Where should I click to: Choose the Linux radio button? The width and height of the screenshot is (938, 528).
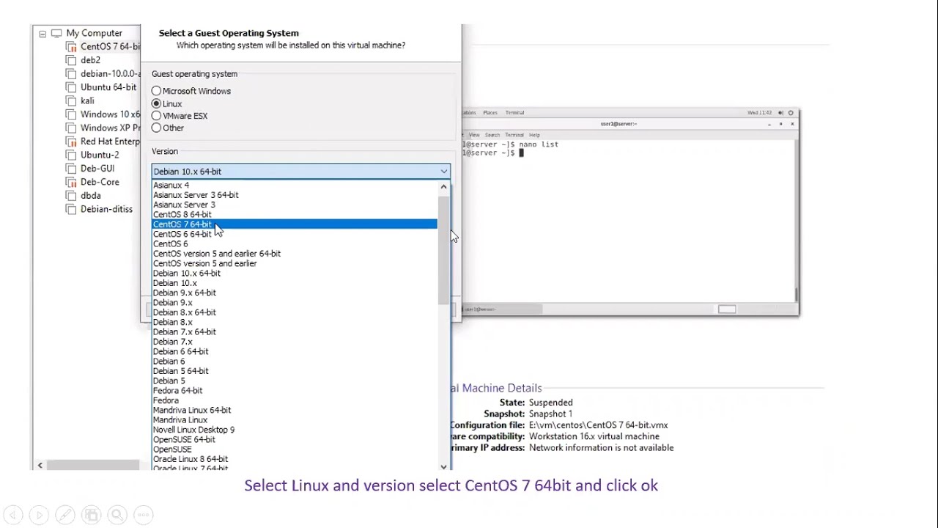156,103
